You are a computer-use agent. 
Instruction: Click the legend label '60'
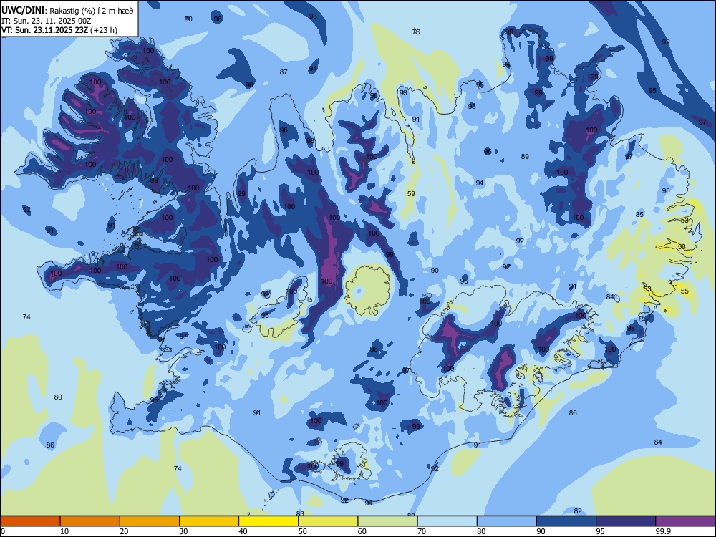click(362, 531)
